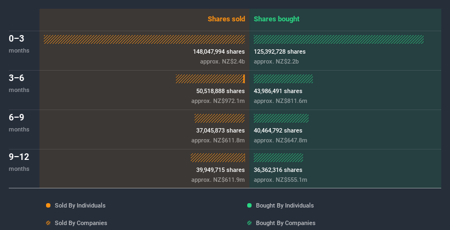Click 'approx. NZ$611.9m' amount

coord(218,180)
